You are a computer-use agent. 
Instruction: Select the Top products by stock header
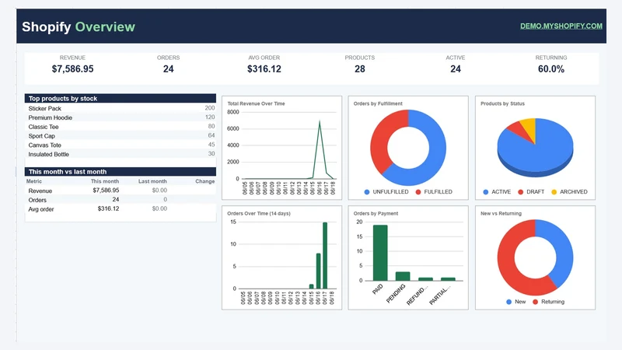[x=121, y=99]
